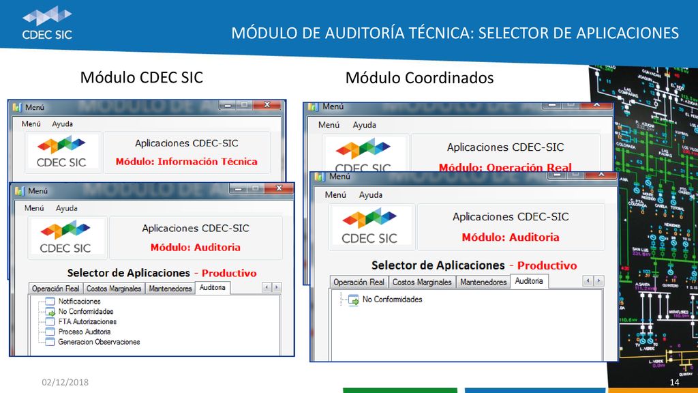Image resolution: width=698 pixels, height=393 pixels.
Task: Switch to Operación Real tab in left Auditoria window
Action: coord(56,289)
